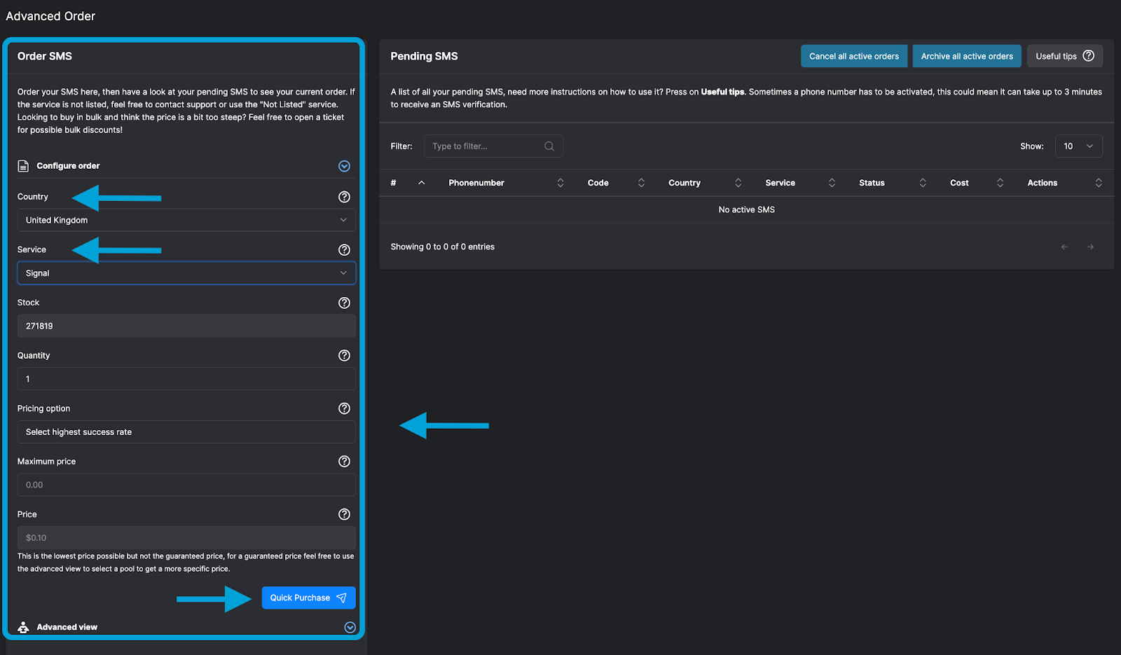1121x655 pixels.
Task: Sort by Status column arrows
Action: click(923, 183)
